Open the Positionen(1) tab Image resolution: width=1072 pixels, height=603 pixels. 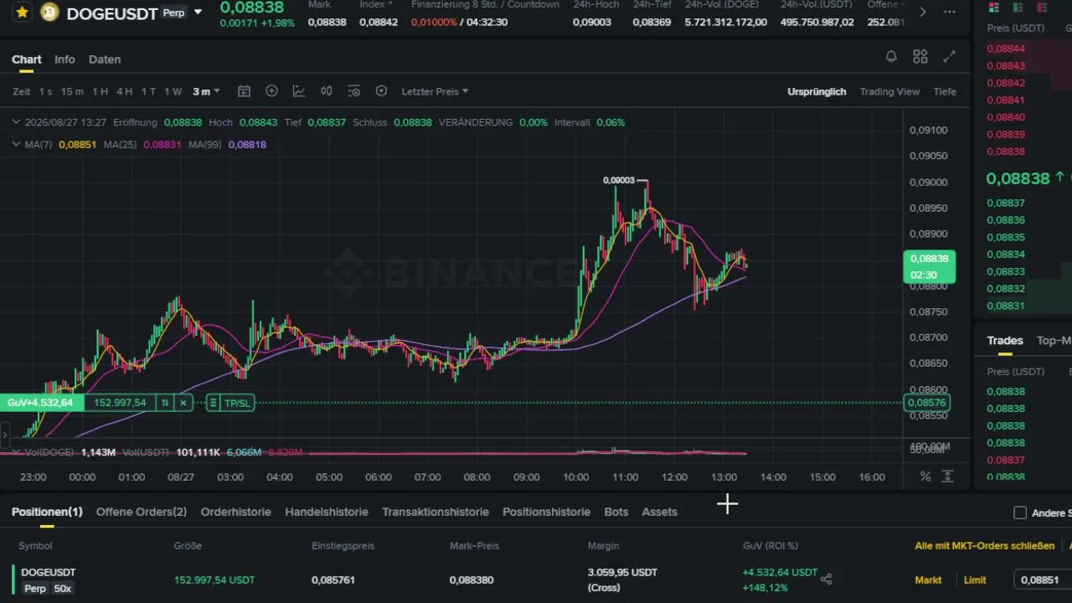click(47, 512)
